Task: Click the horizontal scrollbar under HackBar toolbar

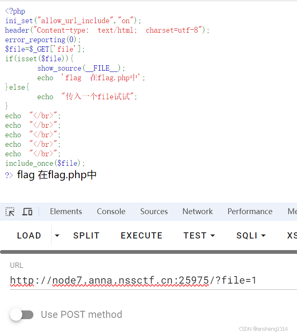Action: point(148,252)
